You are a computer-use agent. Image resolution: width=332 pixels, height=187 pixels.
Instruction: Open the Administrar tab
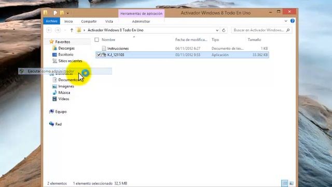tap(141, 21)
